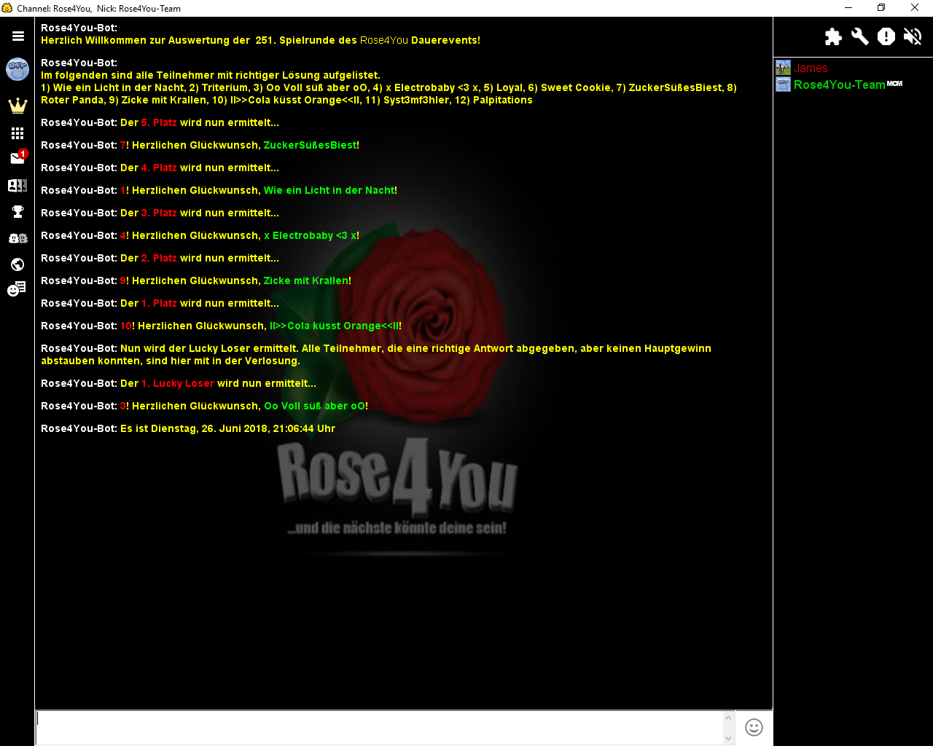Open the gold crown icon
This screenshot has width=933, height=746.
[17, 106]
